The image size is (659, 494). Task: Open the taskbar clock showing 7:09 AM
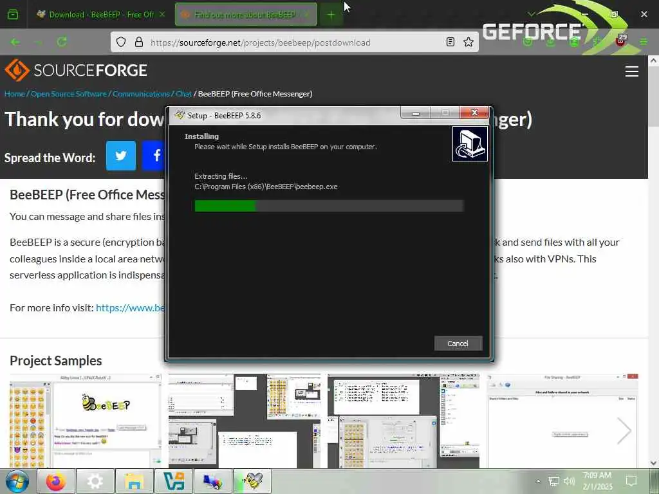[597, 481]
